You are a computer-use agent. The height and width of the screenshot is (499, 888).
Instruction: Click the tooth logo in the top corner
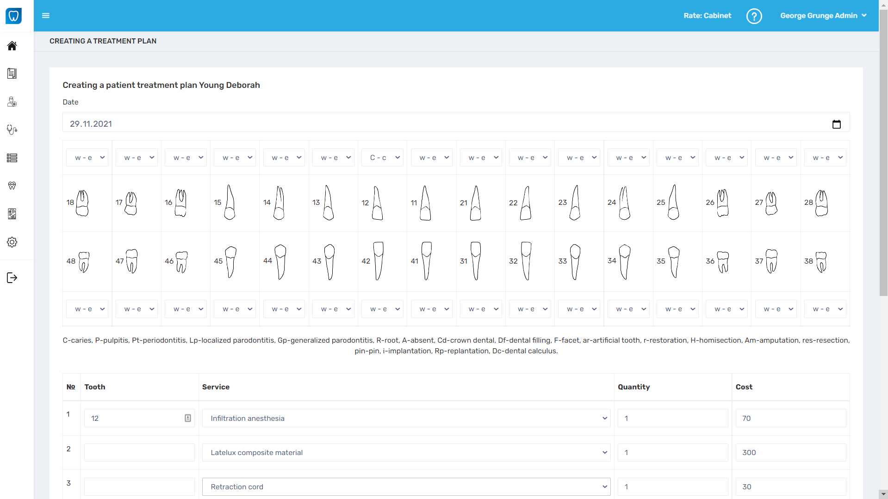14,16
